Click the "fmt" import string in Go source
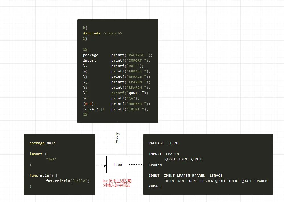The width and height of the screenshot is (284, 202). [x=52, y=159]
